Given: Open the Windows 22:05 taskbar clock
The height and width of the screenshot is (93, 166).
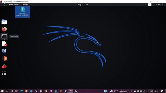Looking at the screenshot, I should [156, 91].
